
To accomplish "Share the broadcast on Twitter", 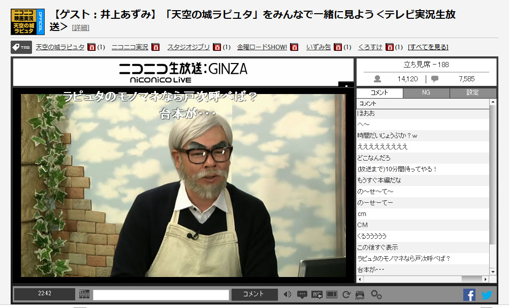I will tap(487, 295).
